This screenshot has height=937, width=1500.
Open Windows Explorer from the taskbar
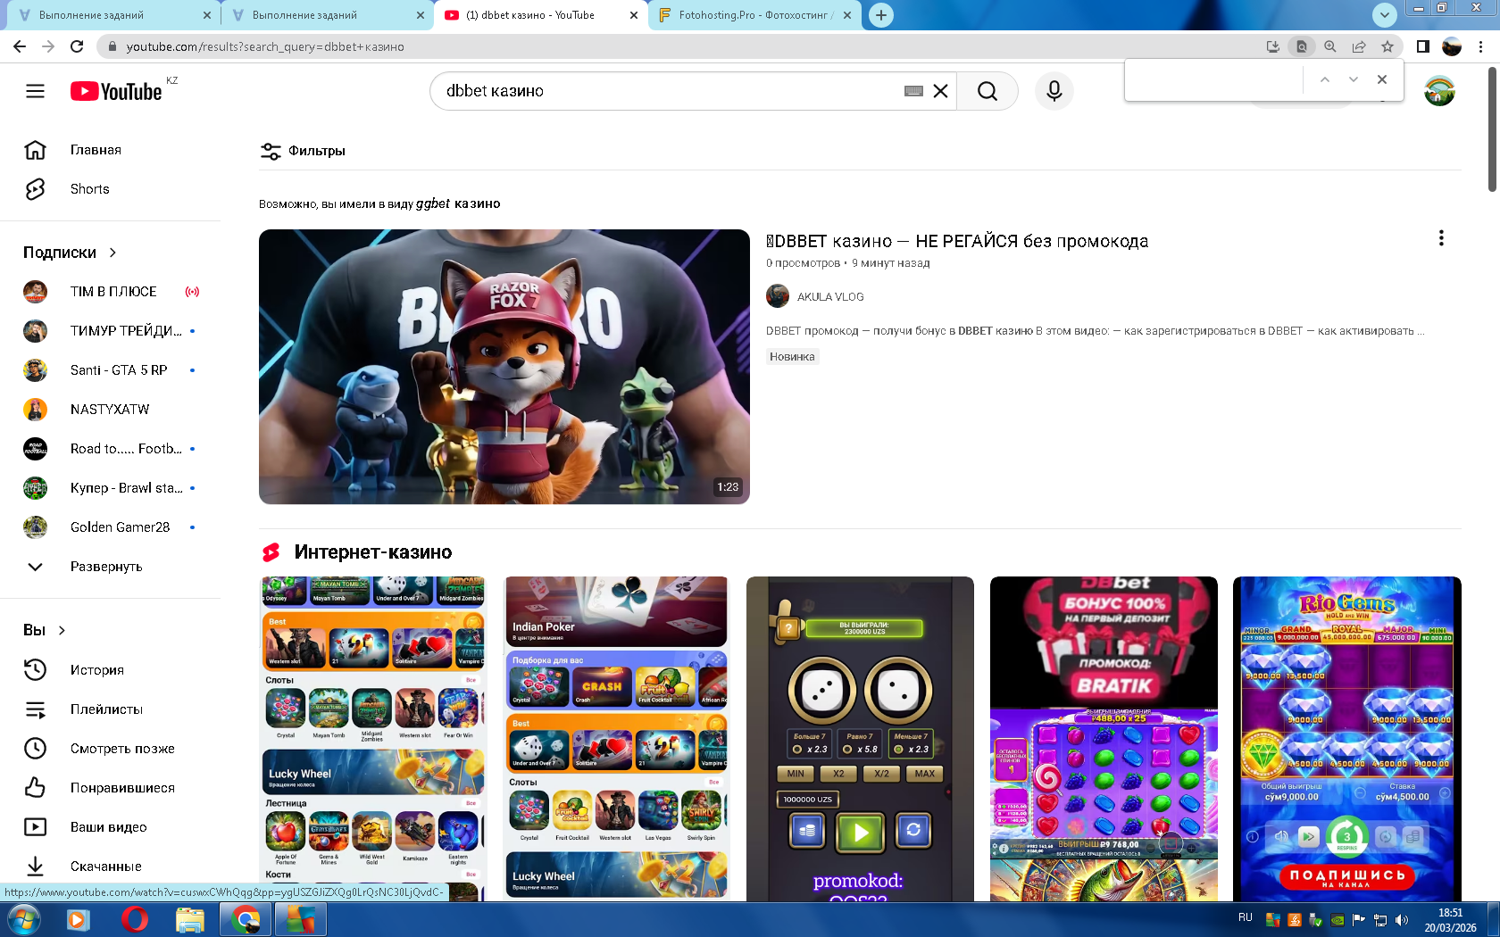(190, 919)
